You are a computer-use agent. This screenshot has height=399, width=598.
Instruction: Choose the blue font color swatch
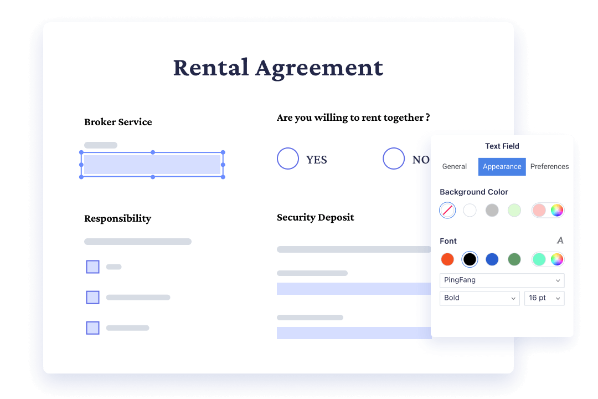coord(492,259)
